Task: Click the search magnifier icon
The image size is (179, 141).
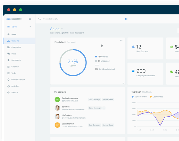Action: point(40,19)
